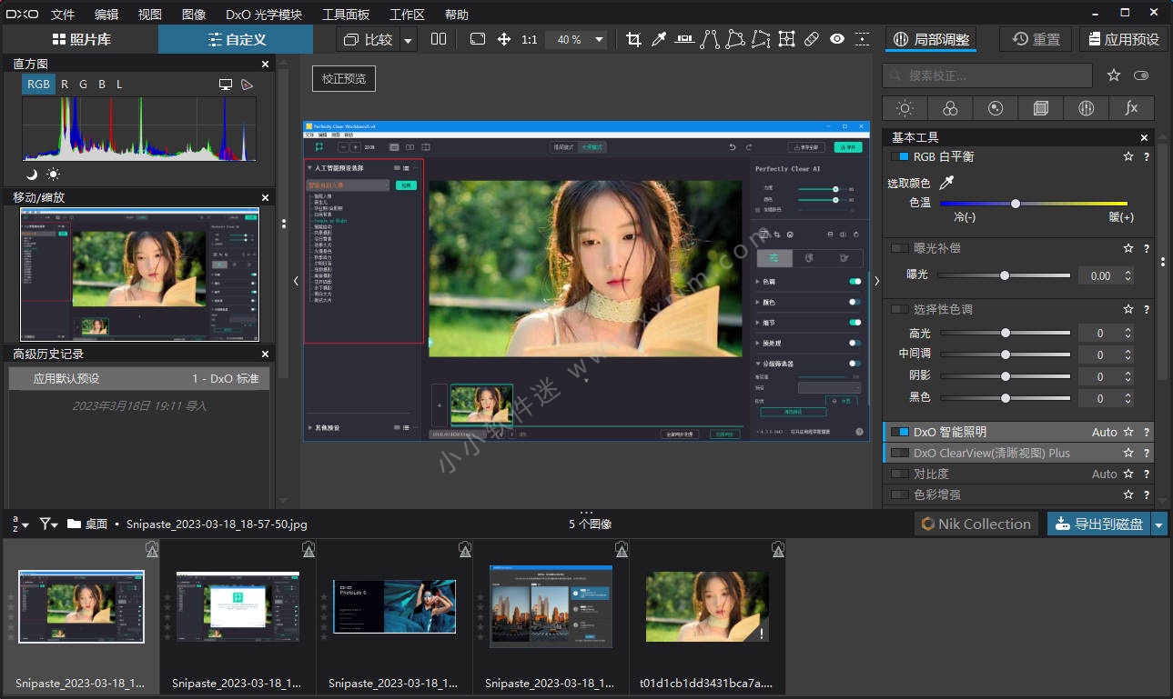1173x699 pixels.
Task: Collapse the left panel with the arrow
Action: click(x=296, y=281)
